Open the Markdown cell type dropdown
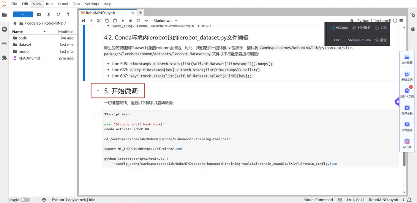Image resolution: width=417 pixels, height=203 pixels. (x=165, y=21)
